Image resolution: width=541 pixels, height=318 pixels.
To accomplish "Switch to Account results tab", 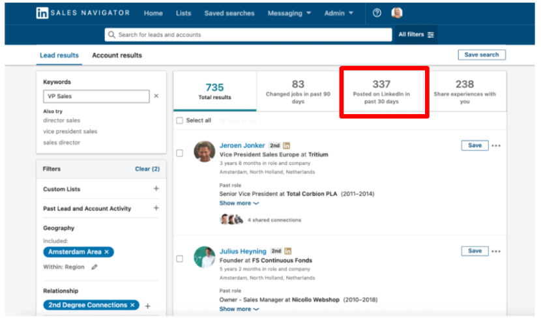I will (x=117, y=55).
